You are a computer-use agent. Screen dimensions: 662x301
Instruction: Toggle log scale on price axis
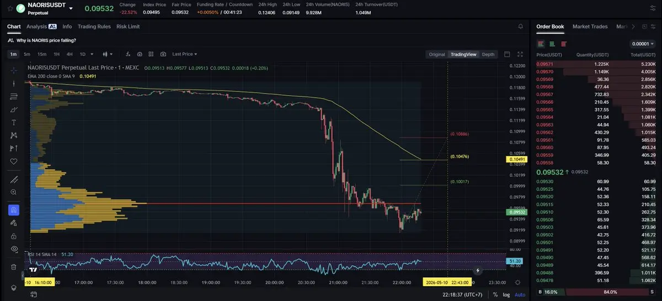(506, 294)
